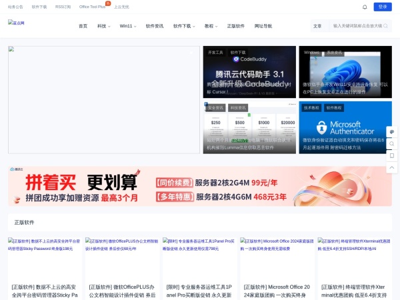Open the 网址导航 menu item

[x=263, y=26]
